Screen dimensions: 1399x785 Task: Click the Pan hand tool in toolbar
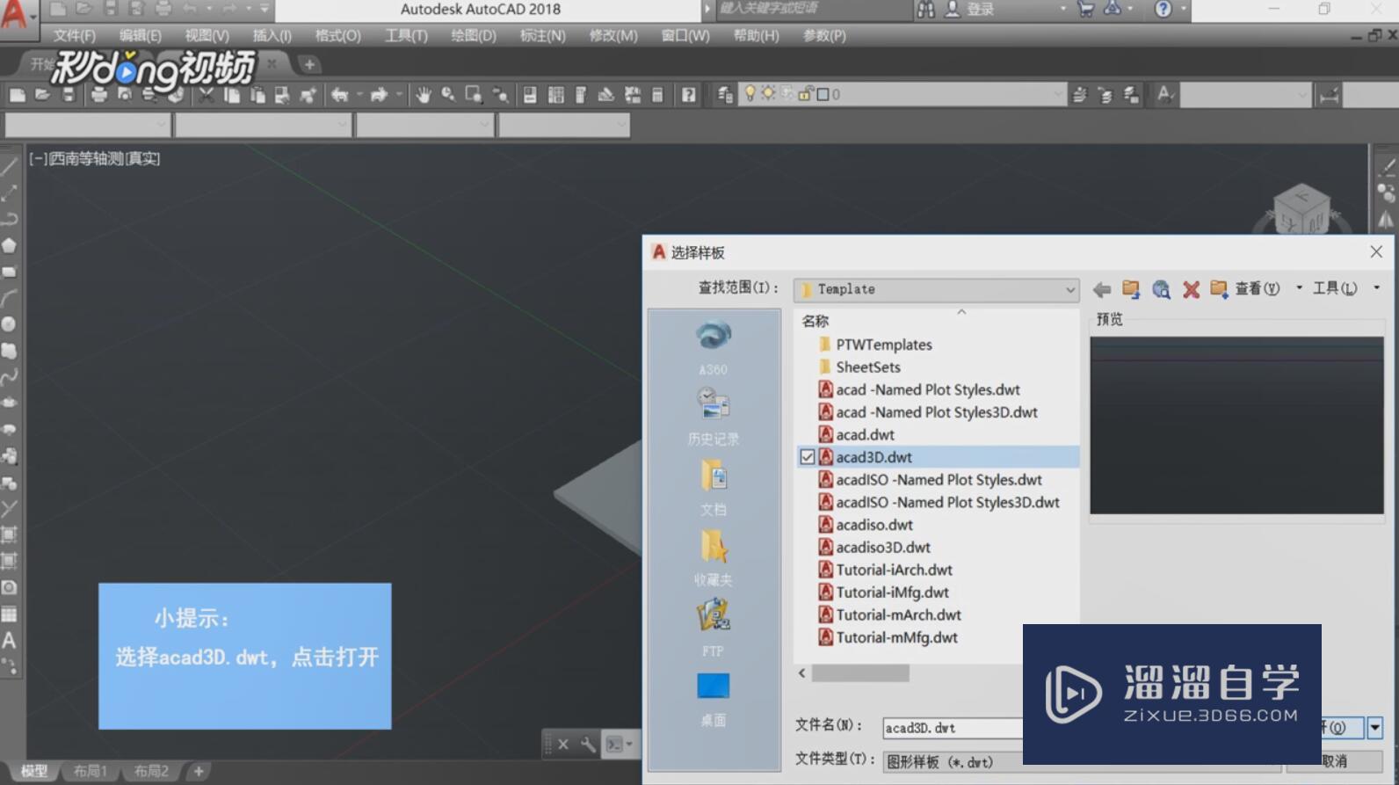pos(424,94)
